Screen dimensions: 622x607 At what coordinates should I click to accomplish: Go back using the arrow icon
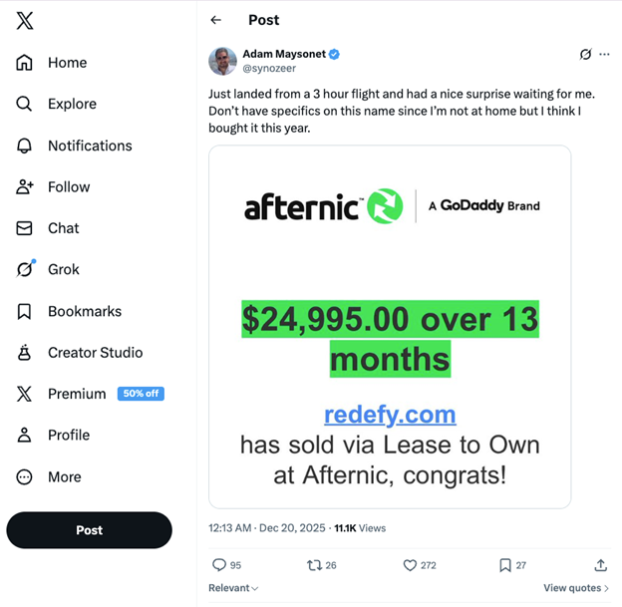[216, 20]
